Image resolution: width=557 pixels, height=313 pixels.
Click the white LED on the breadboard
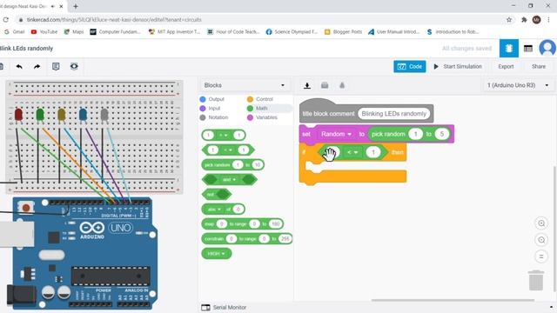pyautogui.click(x=104, y=115)
